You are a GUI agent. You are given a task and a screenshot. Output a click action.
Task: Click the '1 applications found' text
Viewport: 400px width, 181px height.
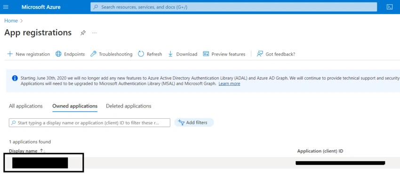30,141
